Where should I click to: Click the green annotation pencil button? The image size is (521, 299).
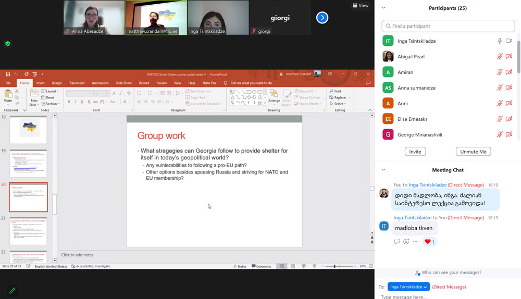pos(12,290)
